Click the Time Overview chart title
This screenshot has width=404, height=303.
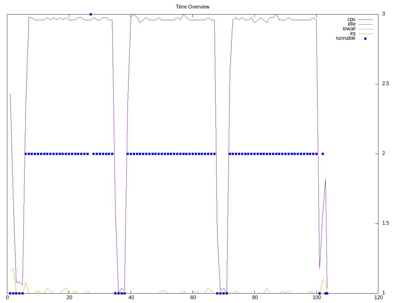click(x=193, y=7)
